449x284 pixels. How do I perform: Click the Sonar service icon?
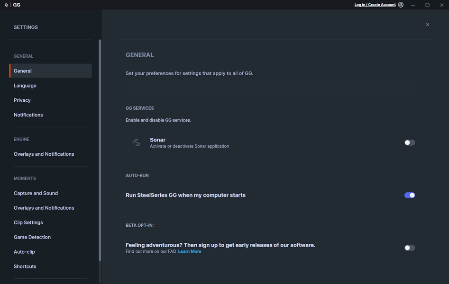coord(137,142)
